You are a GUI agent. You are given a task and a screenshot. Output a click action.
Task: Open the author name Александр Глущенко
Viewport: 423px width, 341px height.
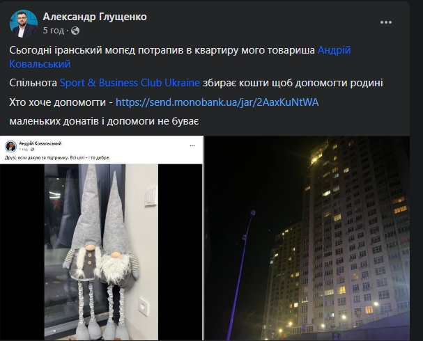point(95,17)
